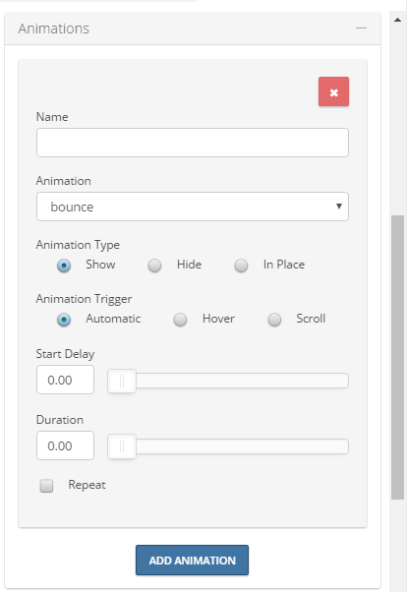This screenshot has width=407, height=592.
Task: Select the Hide animation type
Action: [x=154, y=266]
